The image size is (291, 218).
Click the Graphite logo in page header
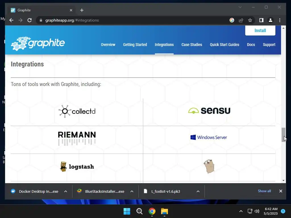coord(38,43)
